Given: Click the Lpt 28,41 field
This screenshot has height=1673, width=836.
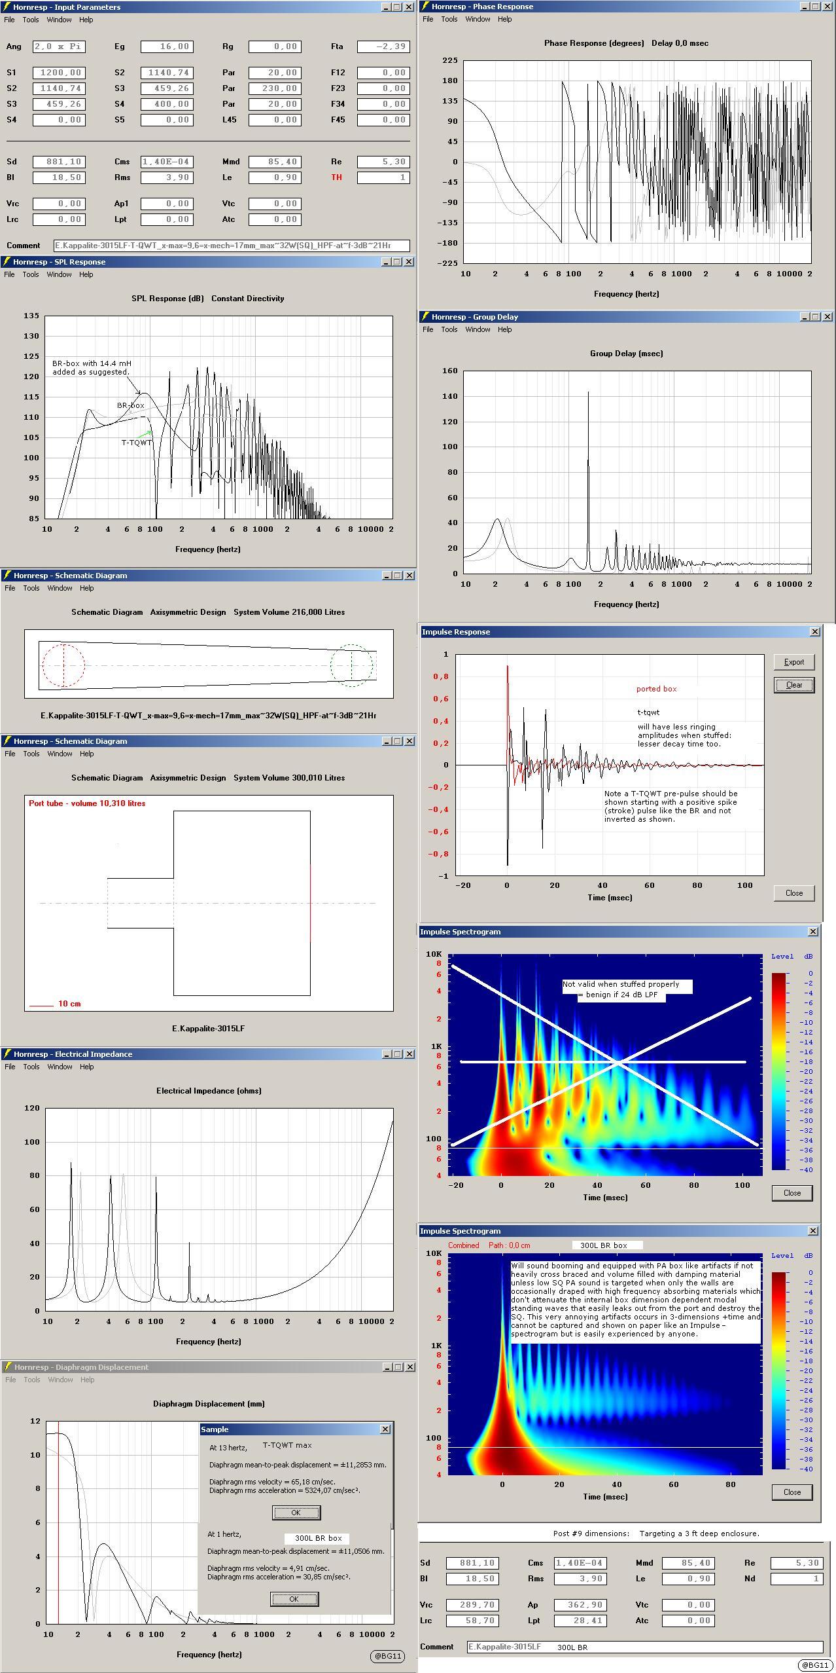Looking at the screenshot, I should tap(580, 1621).
